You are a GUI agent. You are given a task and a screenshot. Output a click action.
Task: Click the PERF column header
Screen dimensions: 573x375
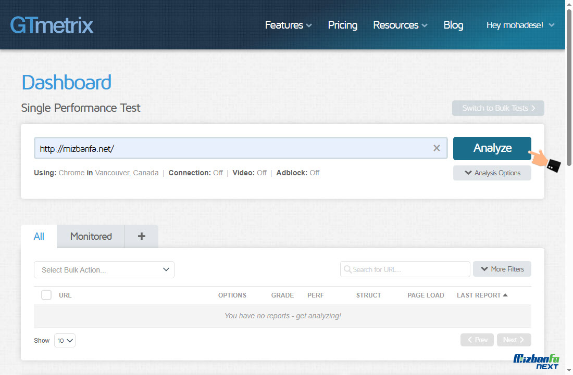coord(315,295)
